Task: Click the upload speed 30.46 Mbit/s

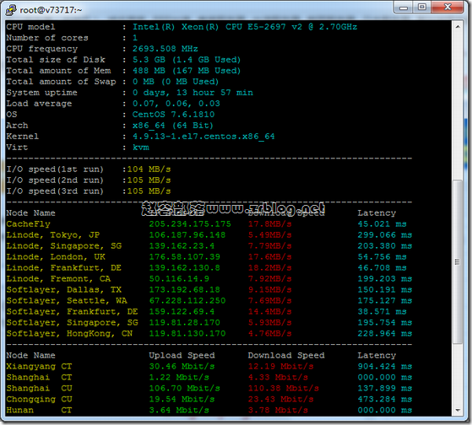Action: click(182, 367)
